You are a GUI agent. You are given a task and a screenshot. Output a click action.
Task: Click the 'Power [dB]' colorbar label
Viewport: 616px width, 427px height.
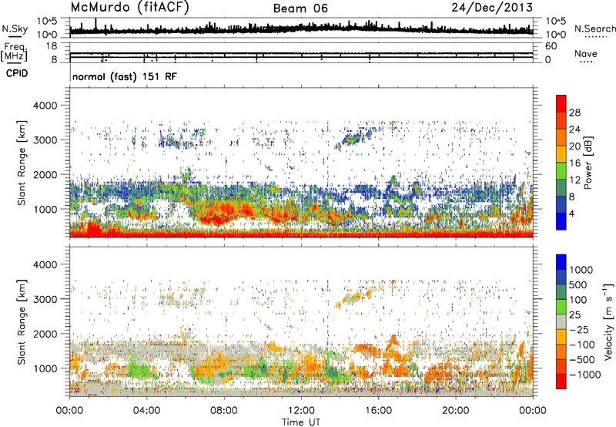(588, 163)
